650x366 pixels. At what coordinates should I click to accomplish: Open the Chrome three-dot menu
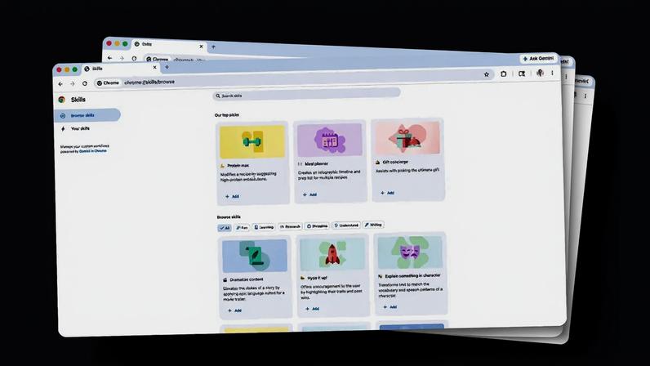pyautogui.click(x=552, y=73)
